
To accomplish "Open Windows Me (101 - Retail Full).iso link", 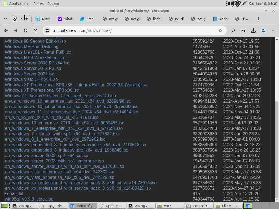I will pyautogui.click(x=38, y=52).
